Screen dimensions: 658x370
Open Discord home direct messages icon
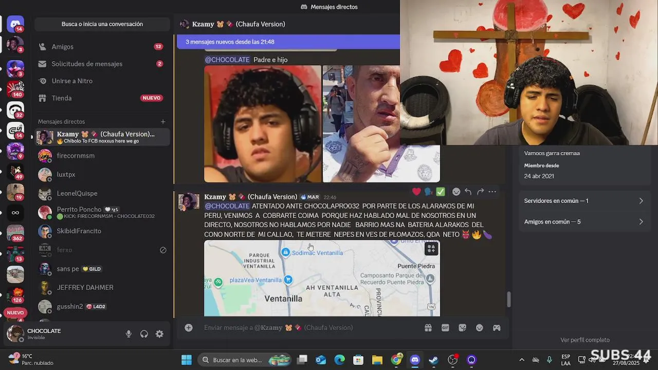15,24
